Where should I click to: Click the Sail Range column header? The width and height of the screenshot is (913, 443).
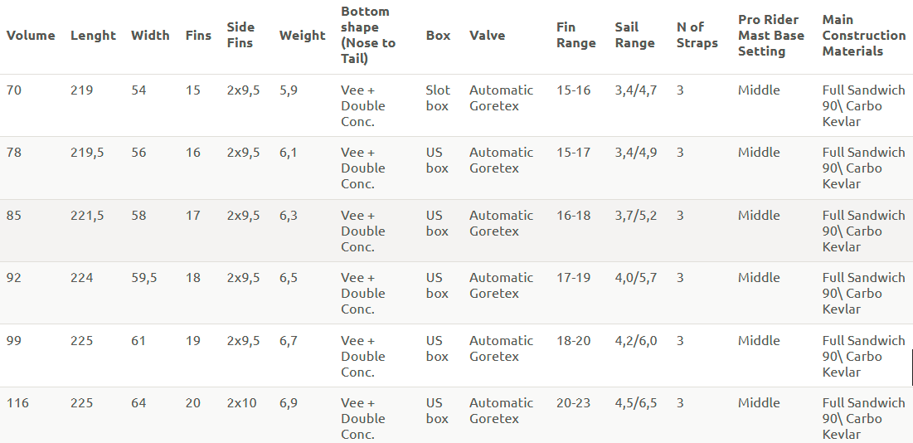634,36
